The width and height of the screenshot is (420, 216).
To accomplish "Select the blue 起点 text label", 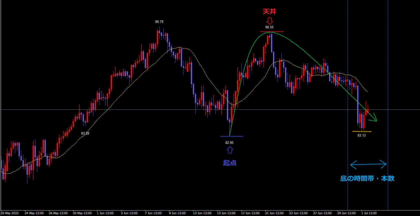I will click(x=230, y=163).
